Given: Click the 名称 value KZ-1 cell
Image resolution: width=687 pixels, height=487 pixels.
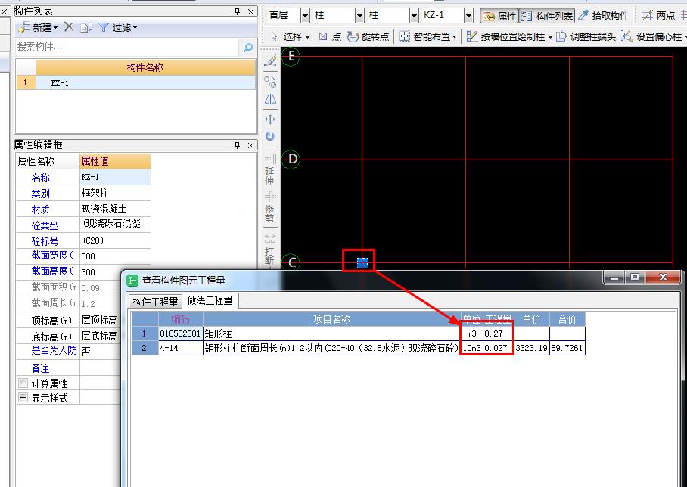Looking at the screenshot, I should point(115,177).
